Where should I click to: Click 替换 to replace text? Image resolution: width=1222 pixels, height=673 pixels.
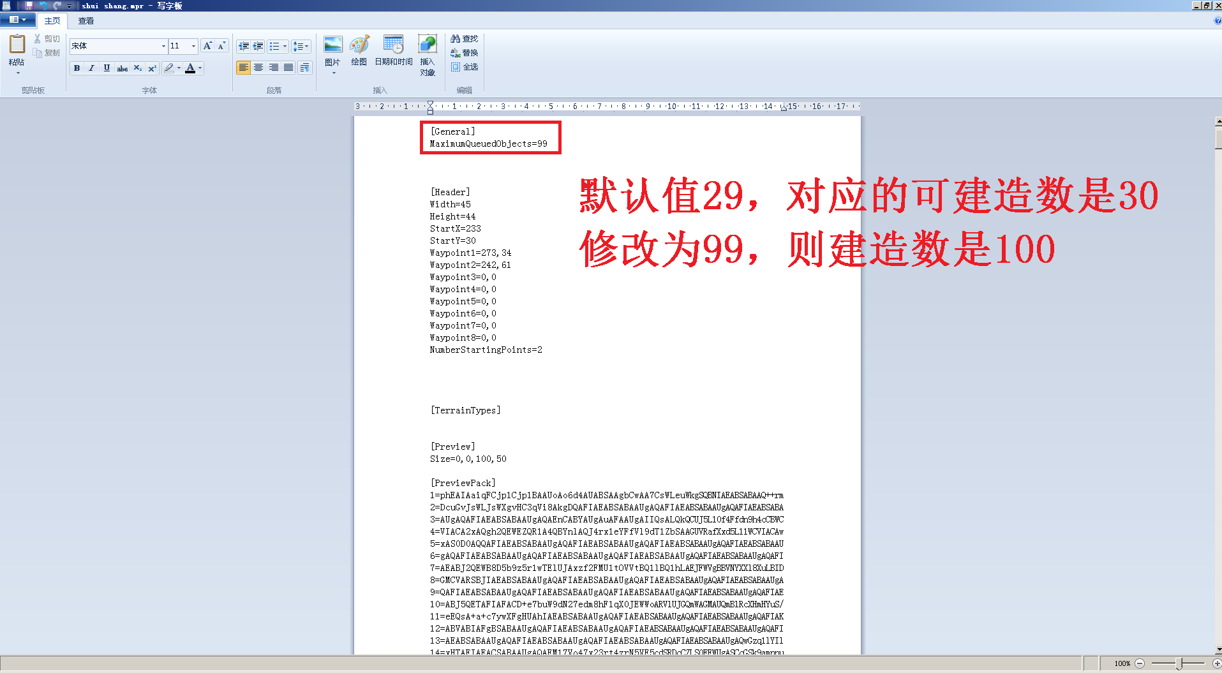point(465,53)
